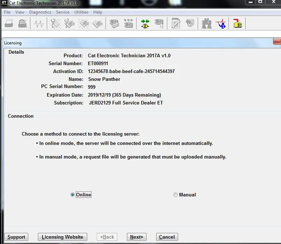Maximize the Cat Electronic Technician window
The image size is (281, 244).
pyautogui.click(x=260, y=2)
